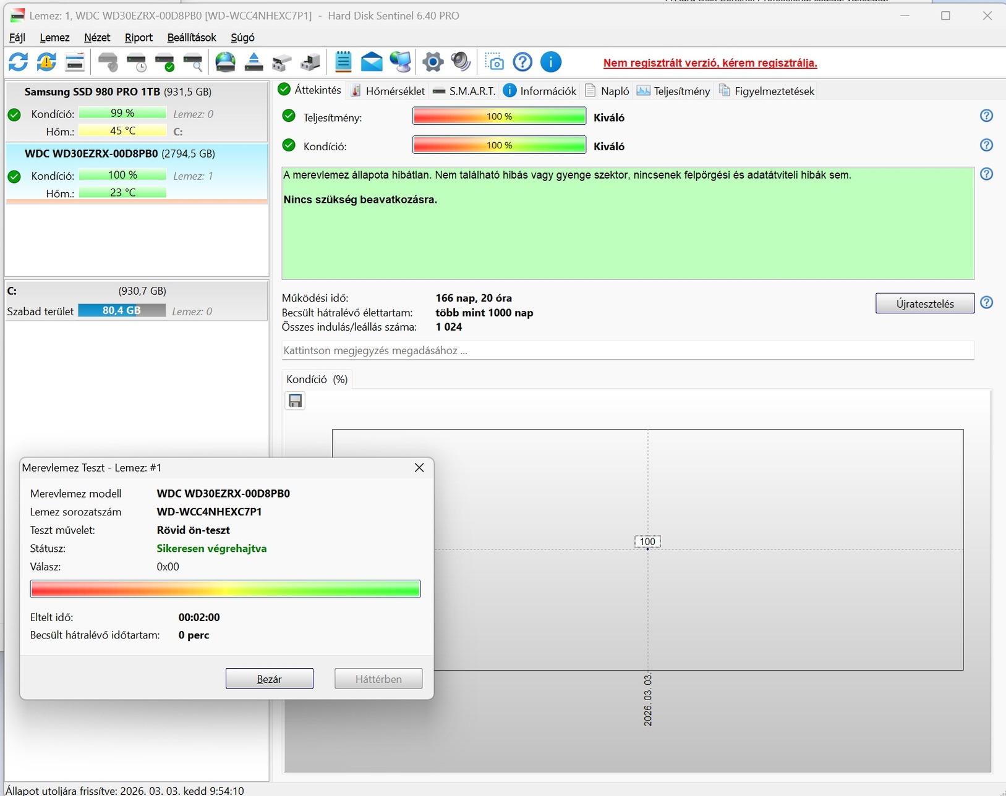This screenshot has width=1006, height=796.
Task: Select the WDC WD30EZRX-00D8PB0 disk entry
Action: pos(137,174)
